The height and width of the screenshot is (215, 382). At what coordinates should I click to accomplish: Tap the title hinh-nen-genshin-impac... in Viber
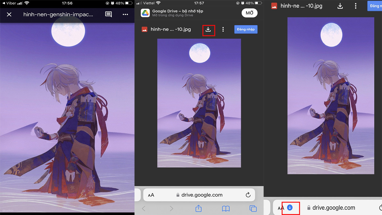(x=58, y=15)
